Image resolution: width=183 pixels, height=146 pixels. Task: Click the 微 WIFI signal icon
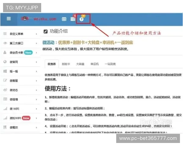click(5, 109)
